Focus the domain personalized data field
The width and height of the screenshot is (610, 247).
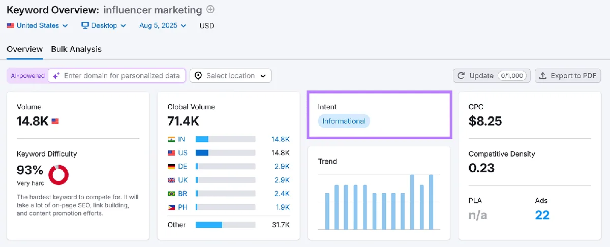[117, 76]
